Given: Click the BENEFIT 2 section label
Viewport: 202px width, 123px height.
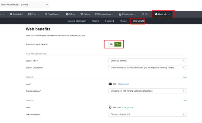Looking at the screenshot, I should 30,100.
